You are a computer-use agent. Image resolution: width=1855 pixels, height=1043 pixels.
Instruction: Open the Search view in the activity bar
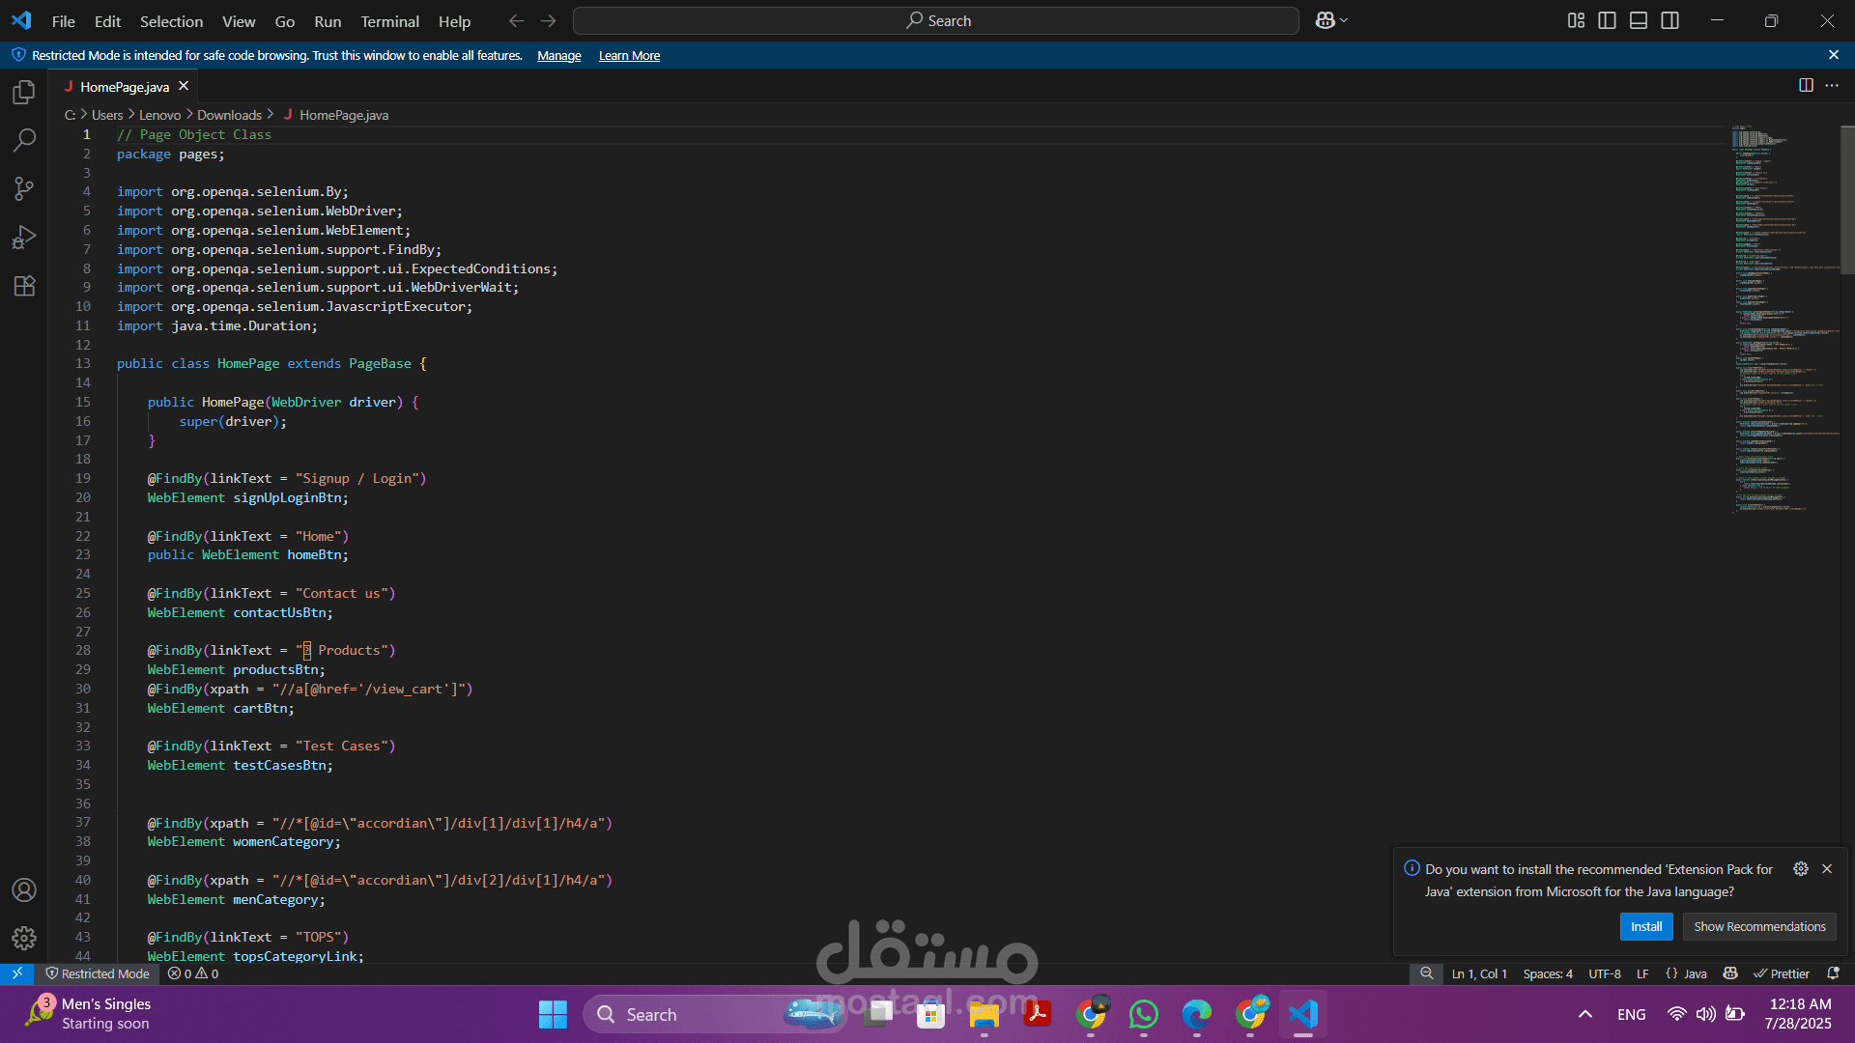(24, 141)
